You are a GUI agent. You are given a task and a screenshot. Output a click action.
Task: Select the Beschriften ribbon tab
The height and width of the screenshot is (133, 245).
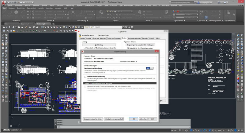[21, 8]
